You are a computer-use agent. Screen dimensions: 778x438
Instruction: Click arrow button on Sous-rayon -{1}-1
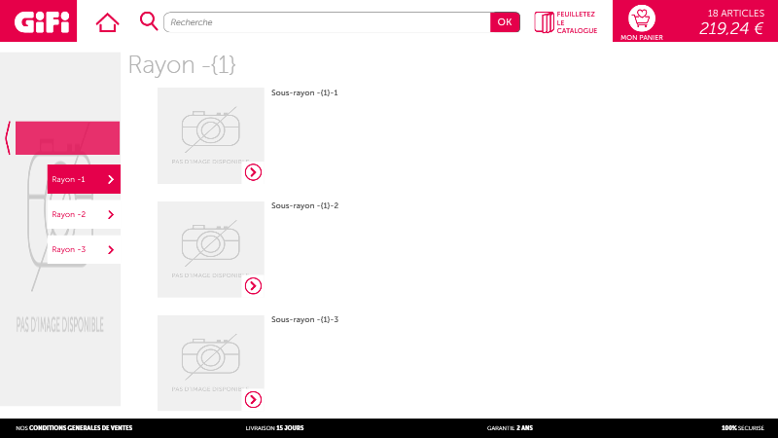tap(253, 172)
